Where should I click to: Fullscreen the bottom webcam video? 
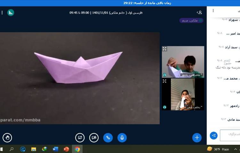164,81
